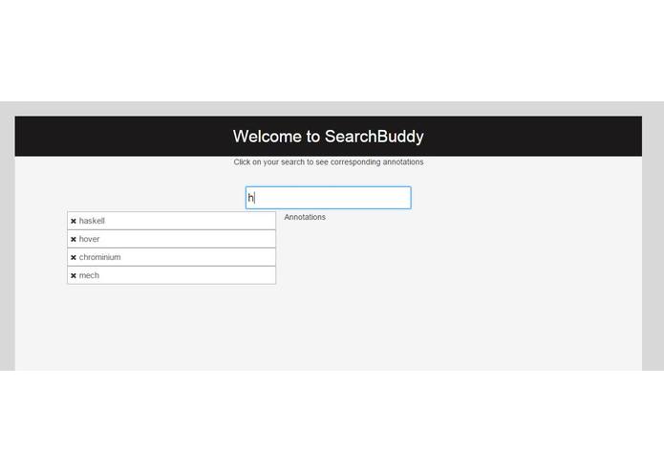
Task: Open annotations for haskell search
Action: (172, 221)
